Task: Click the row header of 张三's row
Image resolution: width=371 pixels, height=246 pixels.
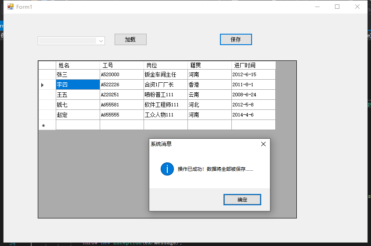Action: (x=47, y=74)
